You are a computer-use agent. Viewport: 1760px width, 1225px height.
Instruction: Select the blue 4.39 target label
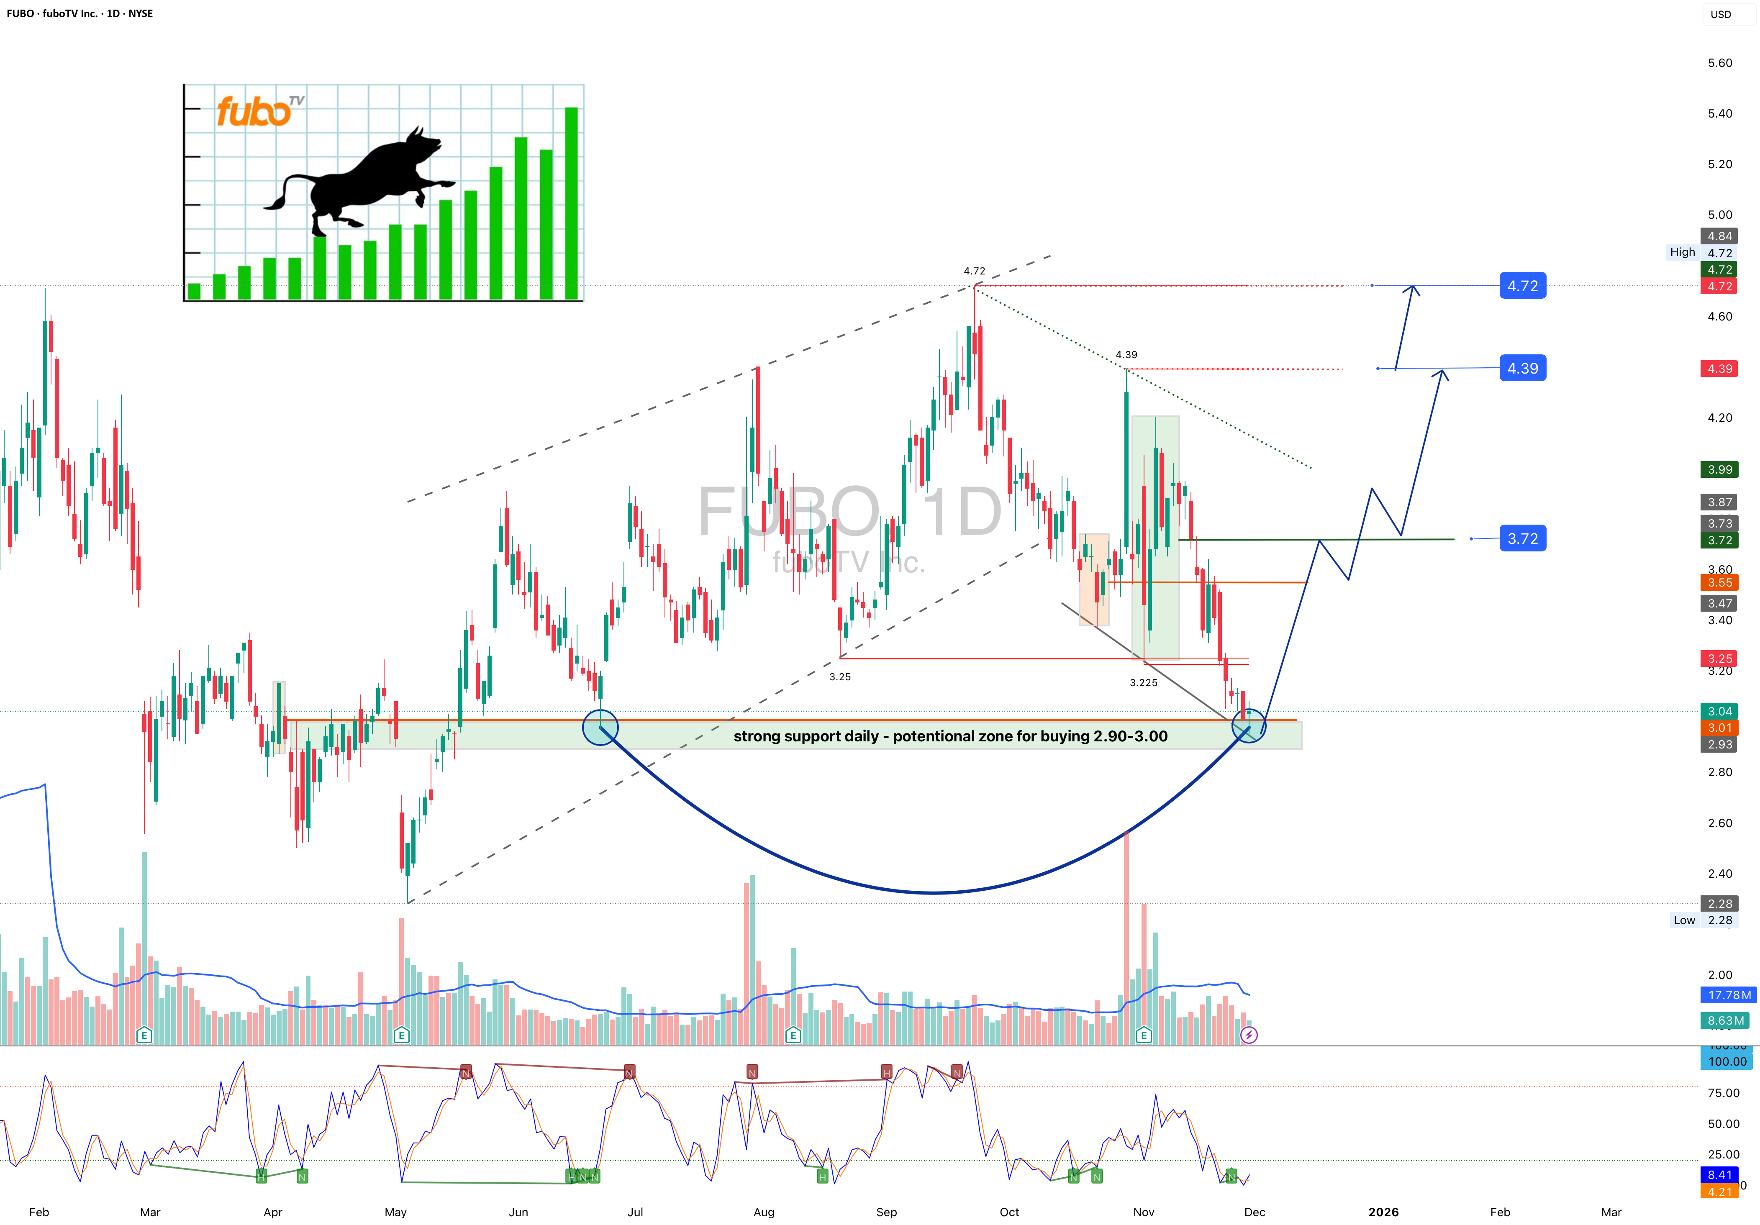[1522, 369]
